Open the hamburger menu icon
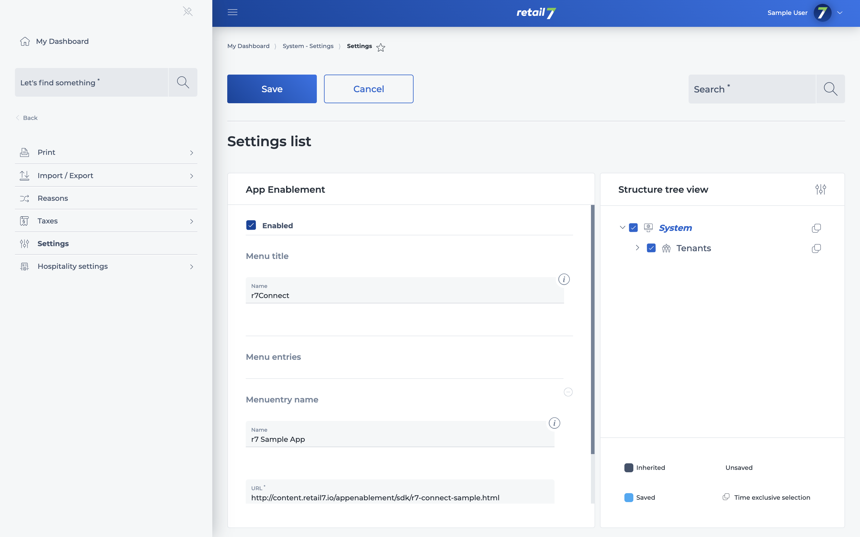This screenshot has height=537, width=860. (x=232, y=13)
